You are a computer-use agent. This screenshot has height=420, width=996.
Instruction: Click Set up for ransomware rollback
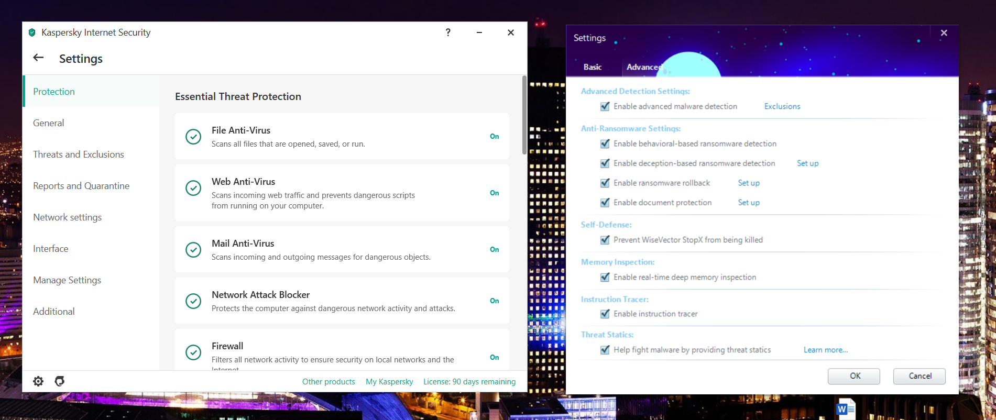pyautogui.click(x=749, y=183)
